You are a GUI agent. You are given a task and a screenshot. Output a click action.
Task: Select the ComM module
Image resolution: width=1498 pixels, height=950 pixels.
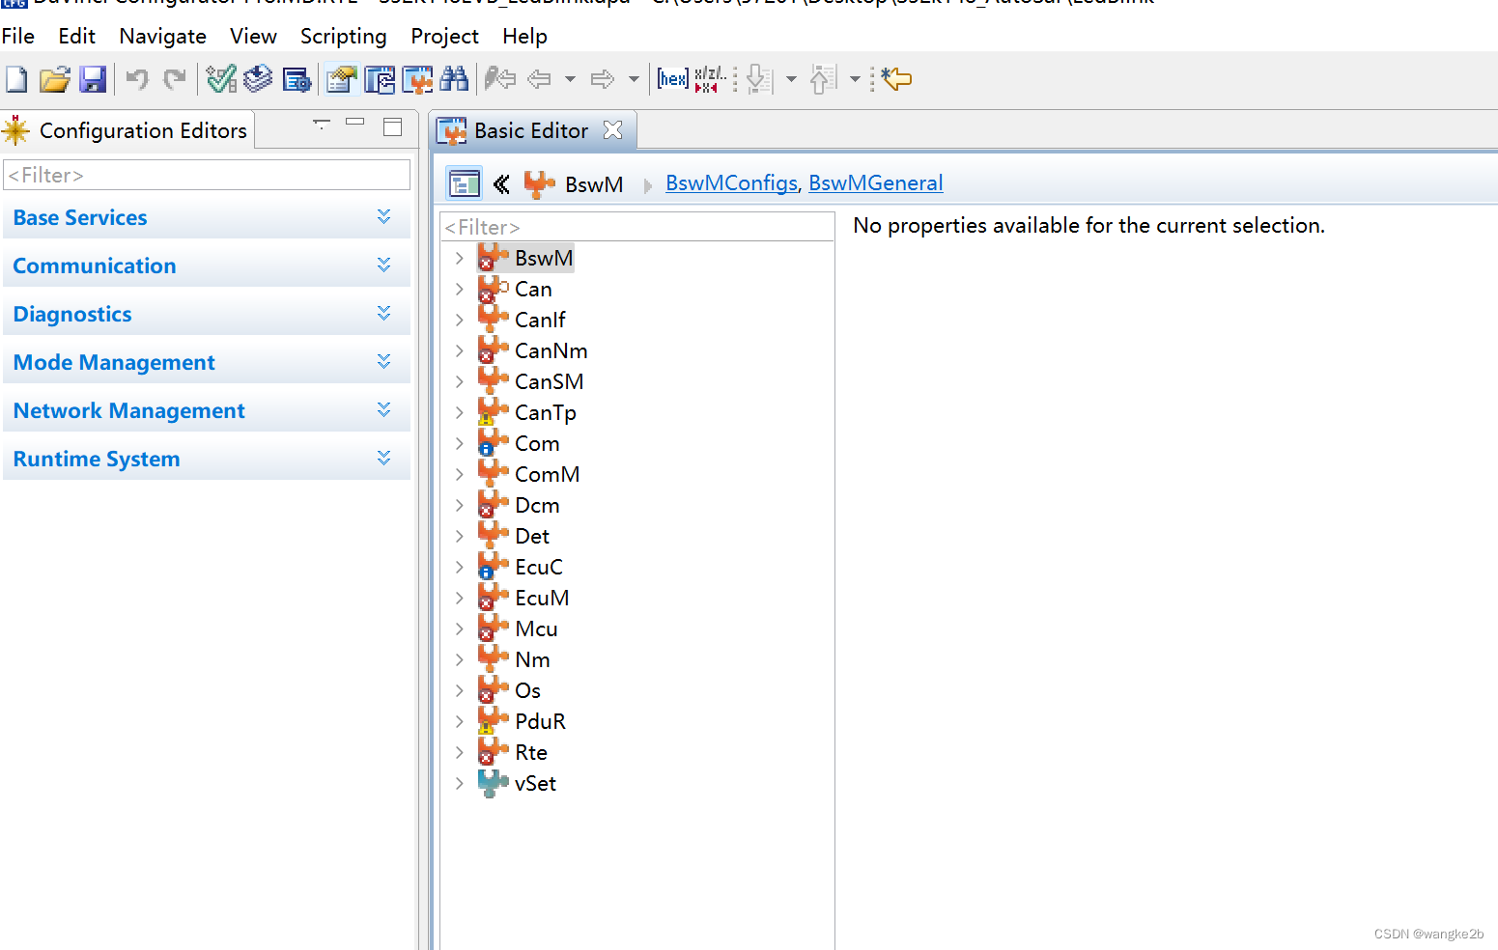pos(547,474)
